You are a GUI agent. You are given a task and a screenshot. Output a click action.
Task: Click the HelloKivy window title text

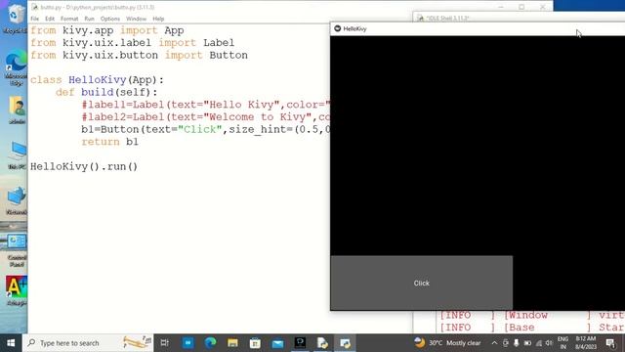[x=354, y=28]
